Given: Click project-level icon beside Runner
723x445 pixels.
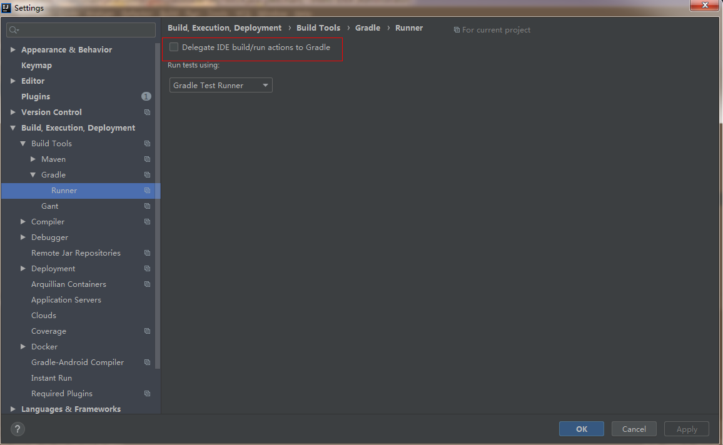Looking at the screenshot, I should pyautogui.click(x=147, y=191).
